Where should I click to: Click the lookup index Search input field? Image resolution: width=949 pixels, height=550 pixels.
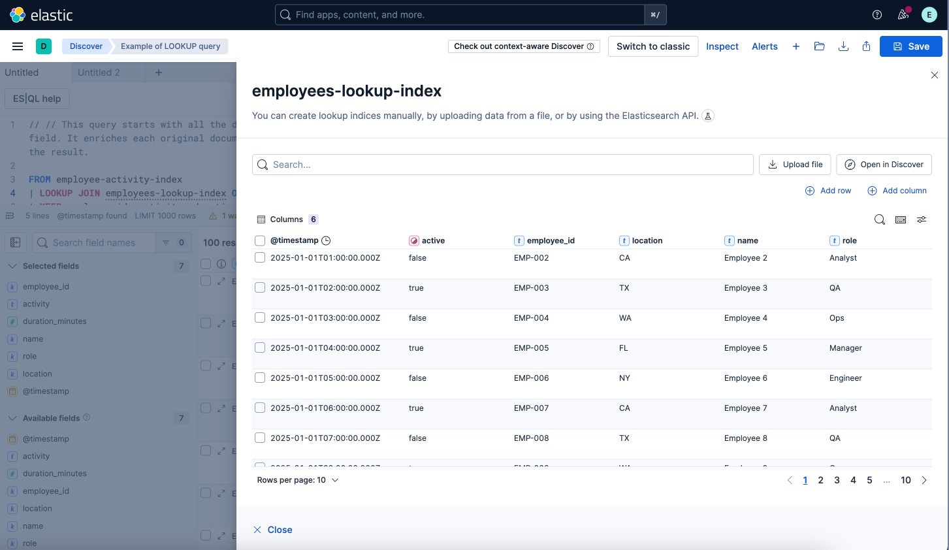click(x=503, y=164)
